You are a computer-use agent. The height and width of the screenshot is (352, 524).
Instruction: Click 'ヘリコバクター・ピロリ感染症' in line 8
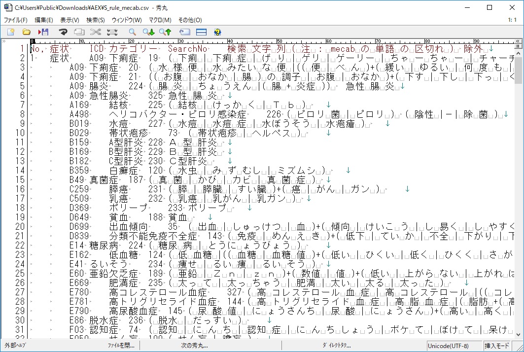pos(177,114)
